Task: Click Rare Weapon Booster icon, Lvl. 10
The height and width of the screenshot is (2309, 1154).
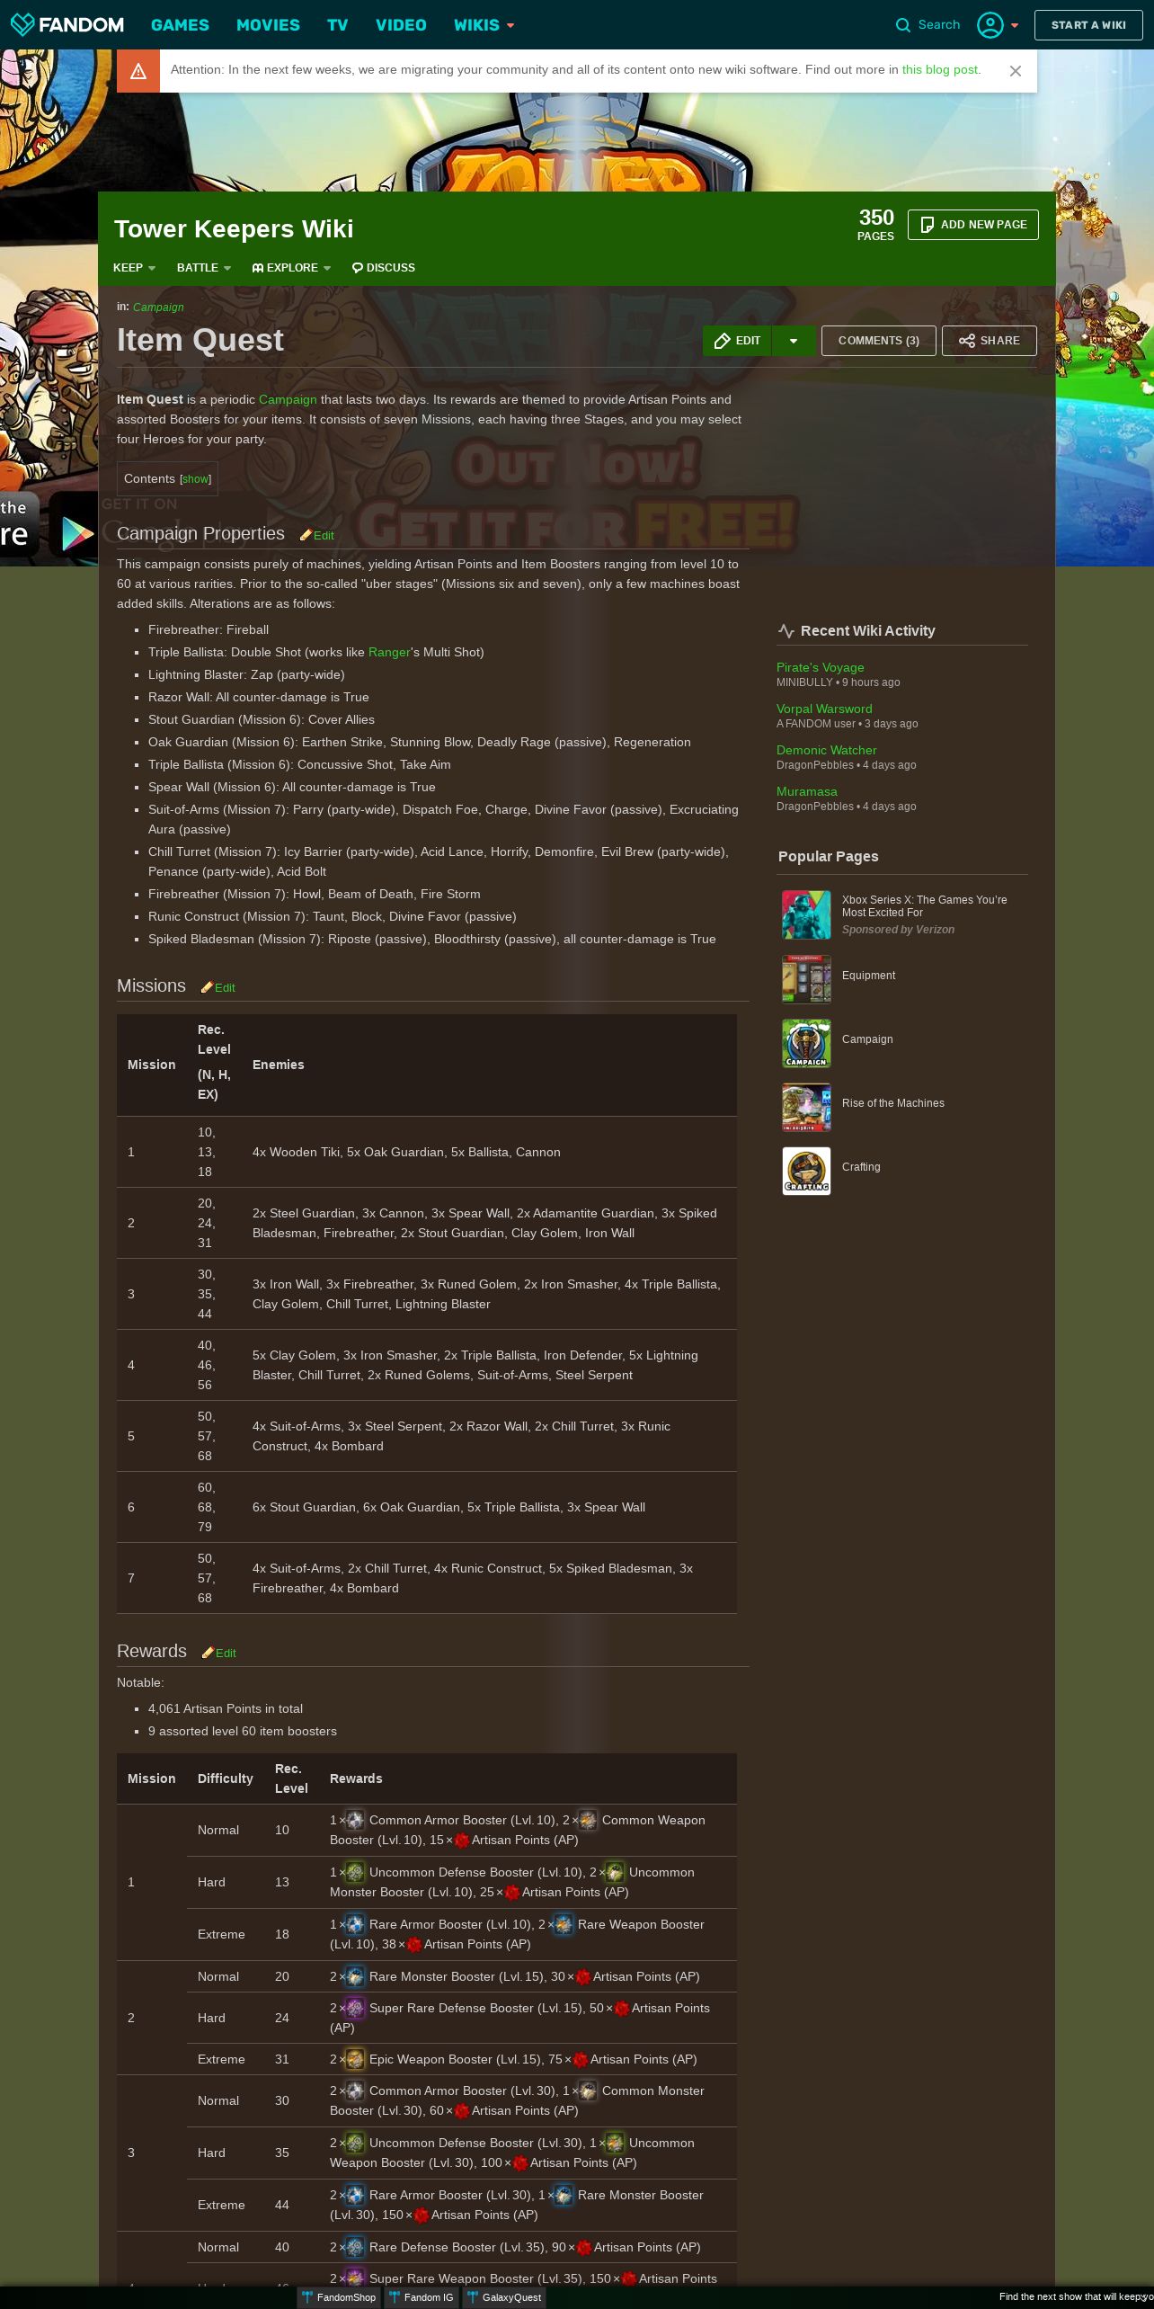Action: click(x=564, y=1924)
